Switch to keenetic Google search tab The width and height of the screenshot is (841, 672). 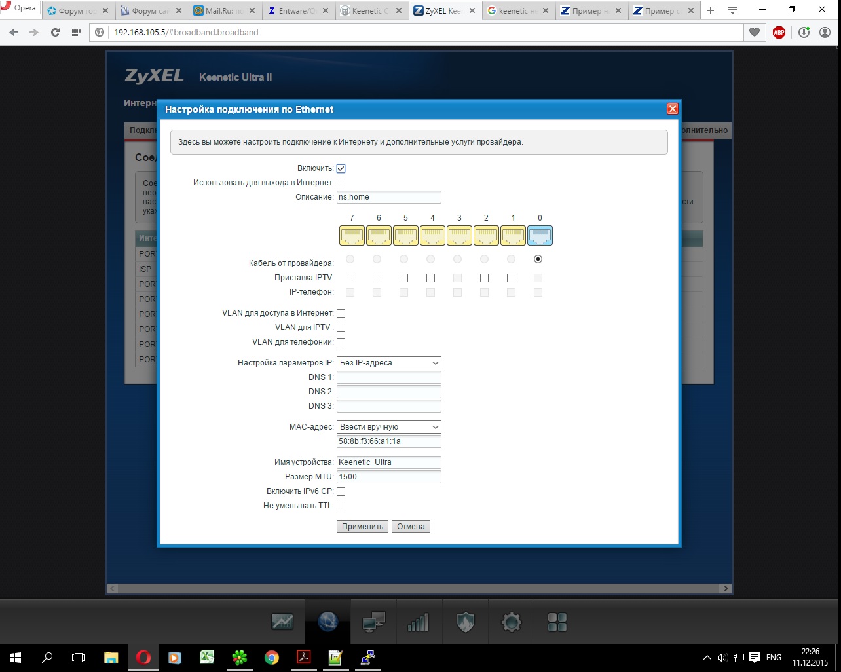(517, 10)
